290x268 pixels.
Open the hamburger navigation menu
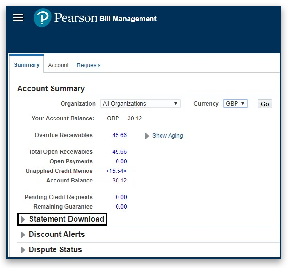point(18,18)
